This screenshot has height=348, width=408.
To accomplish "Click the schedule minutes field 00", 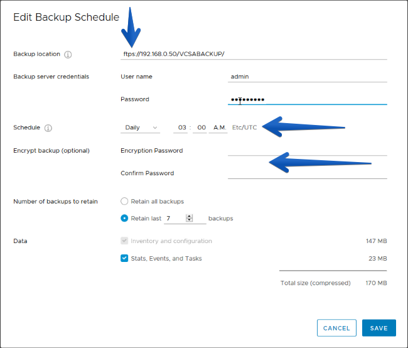I will point(200,128).
